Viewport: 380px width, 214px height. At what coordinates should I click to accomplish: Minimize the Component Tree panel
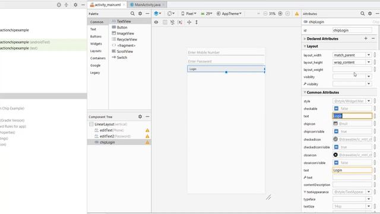147,117
